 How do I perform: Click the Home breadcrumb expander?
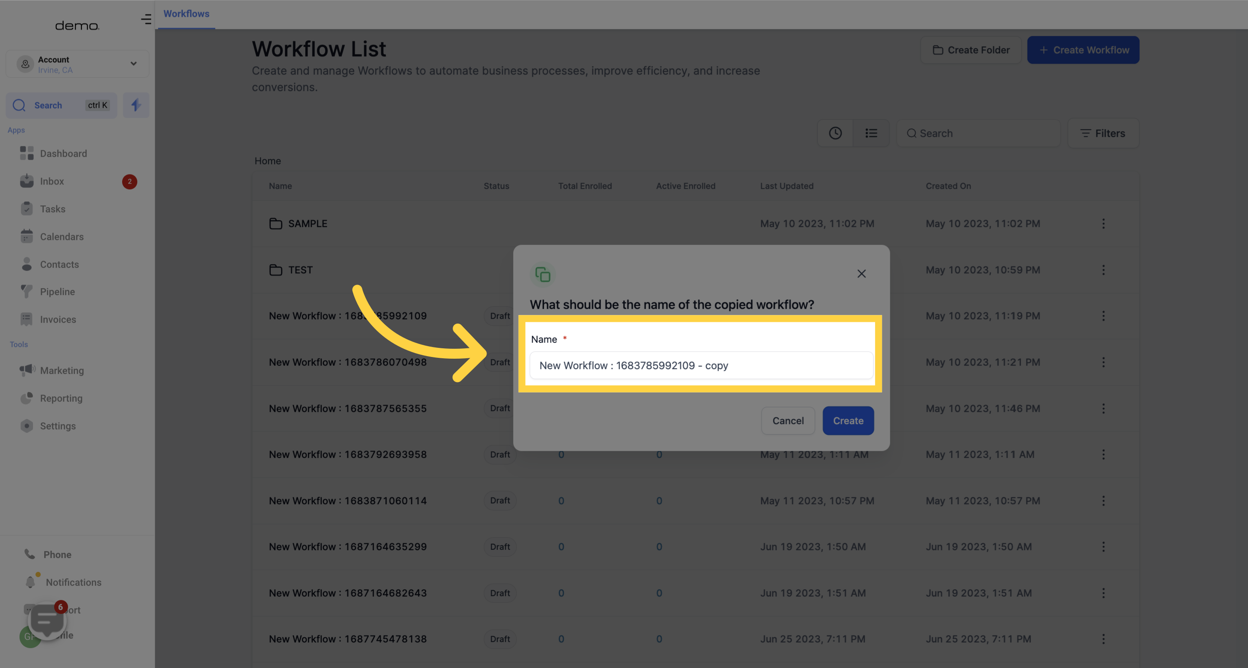click(267, 161)
